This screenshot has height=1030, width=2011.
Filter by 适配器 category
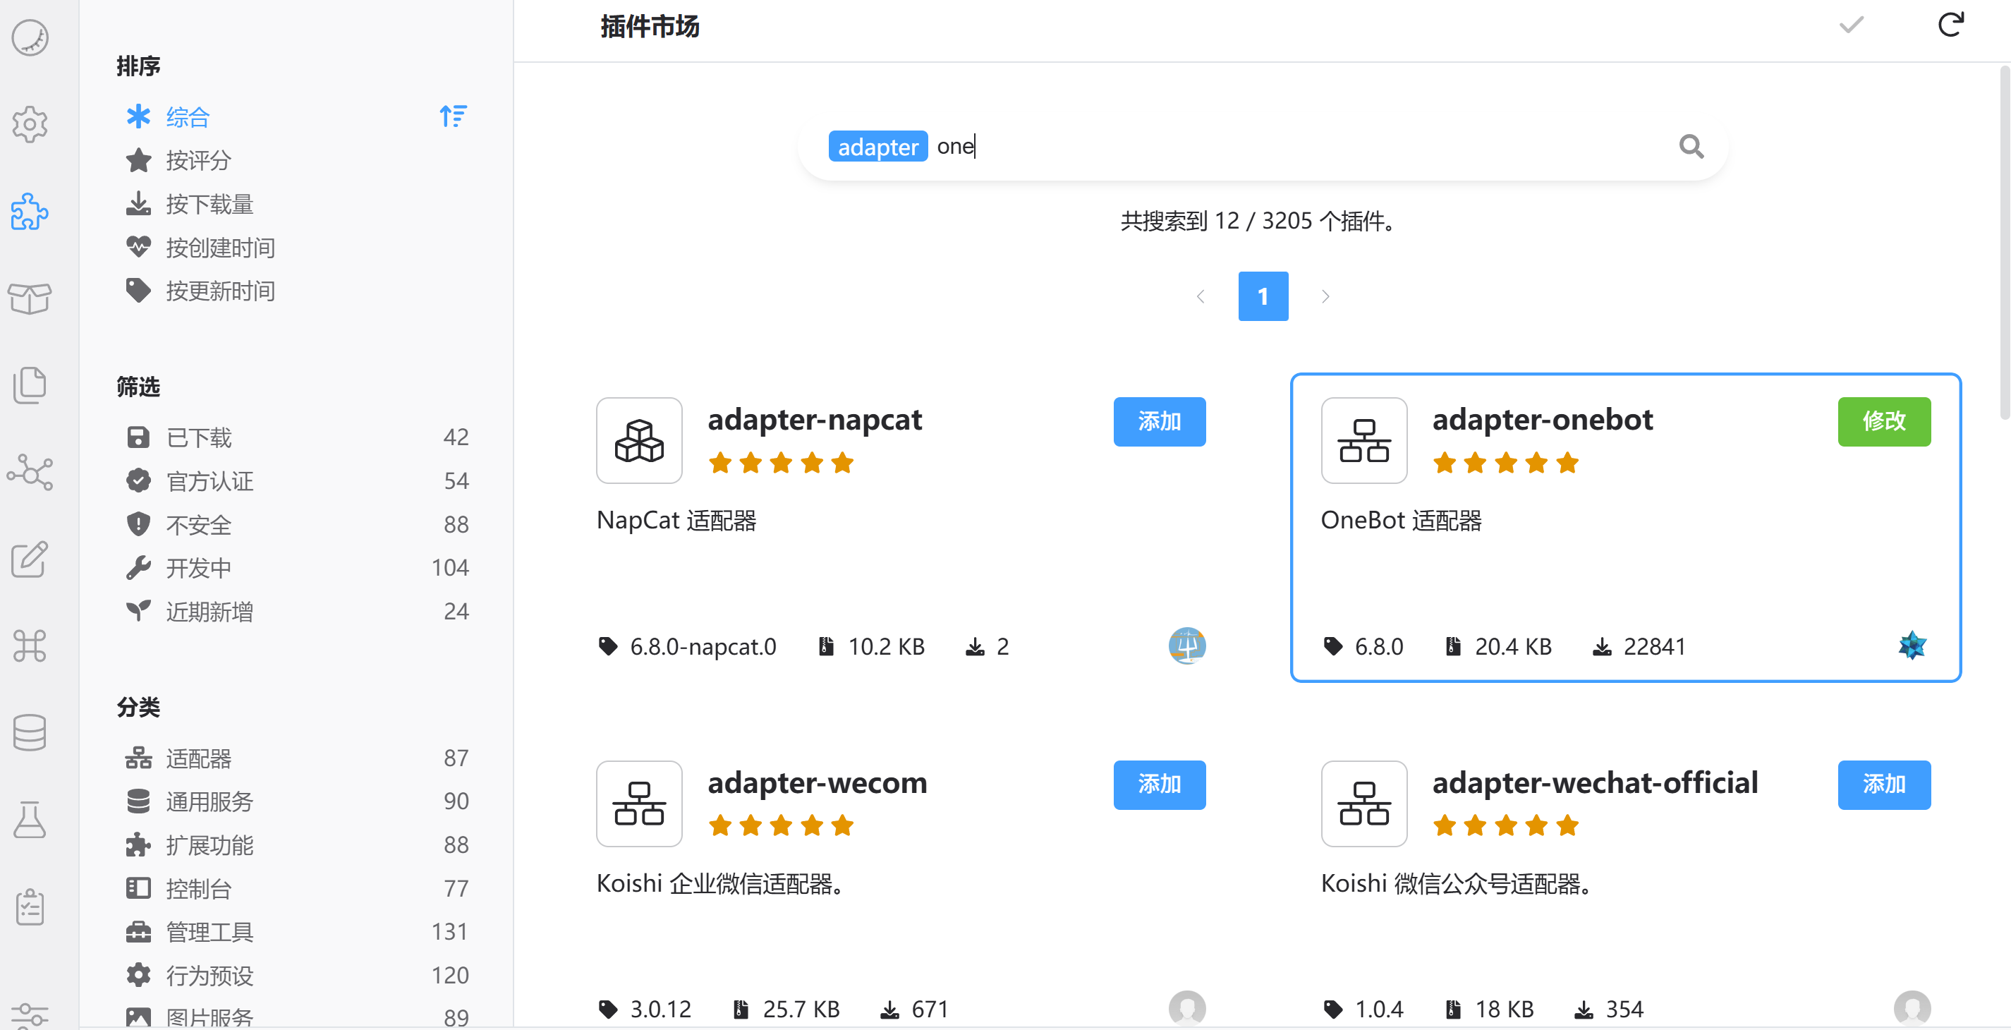tap(296, 758)
